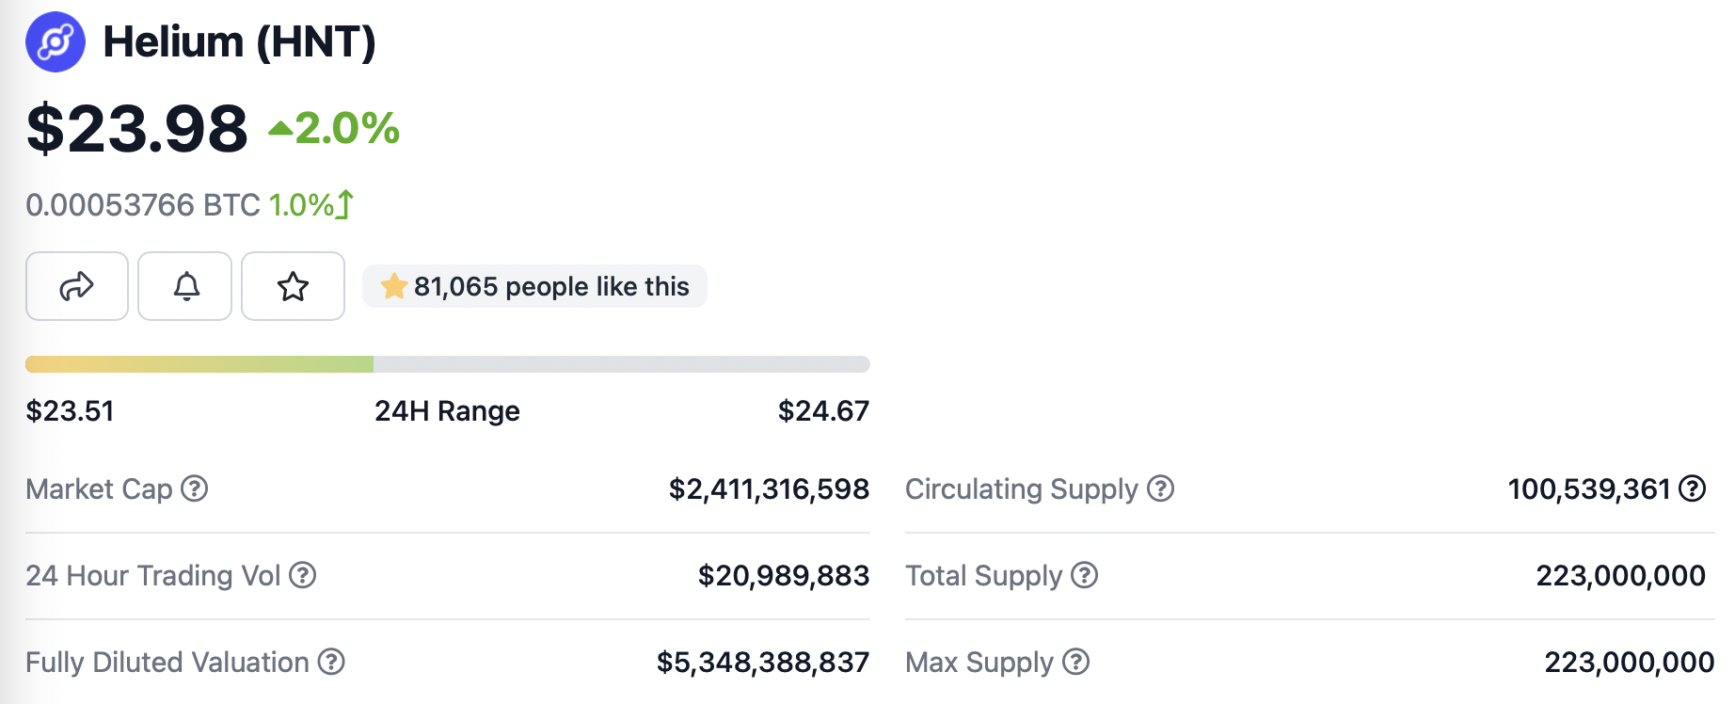1735x704 pixels.
Task: Click Max Supply question mark icon
Action: click(x=1076, y=662)
